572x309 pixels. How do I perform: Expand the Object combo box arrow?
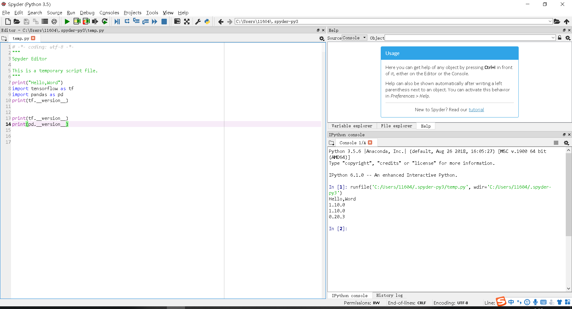tap(553, 38)
